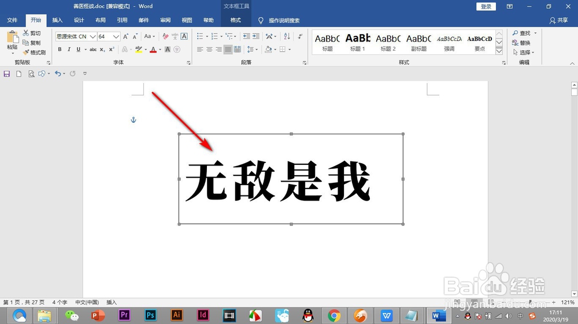This screenshot has width=578, height=324.
Task: Apply the 副标题 subtitle style
Action: coord(418,42)
